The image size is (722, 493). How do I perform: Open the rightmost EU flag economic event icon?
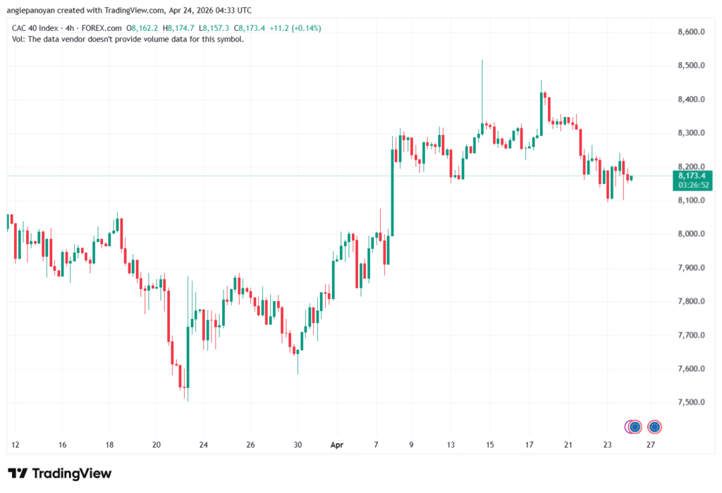point(654,427)
